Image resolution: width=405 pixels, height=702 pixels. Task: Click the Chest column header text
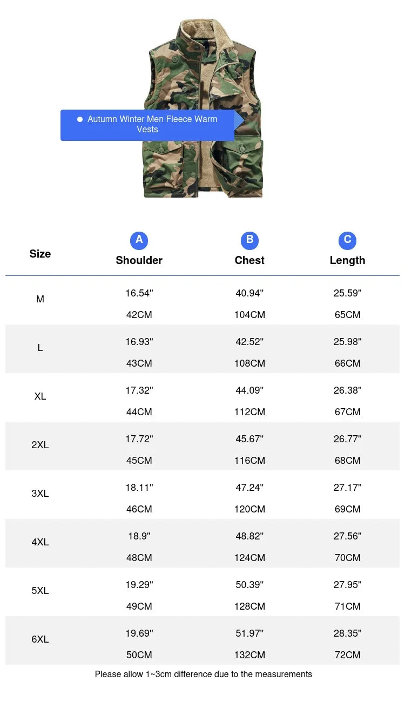[x=249, y=260]
